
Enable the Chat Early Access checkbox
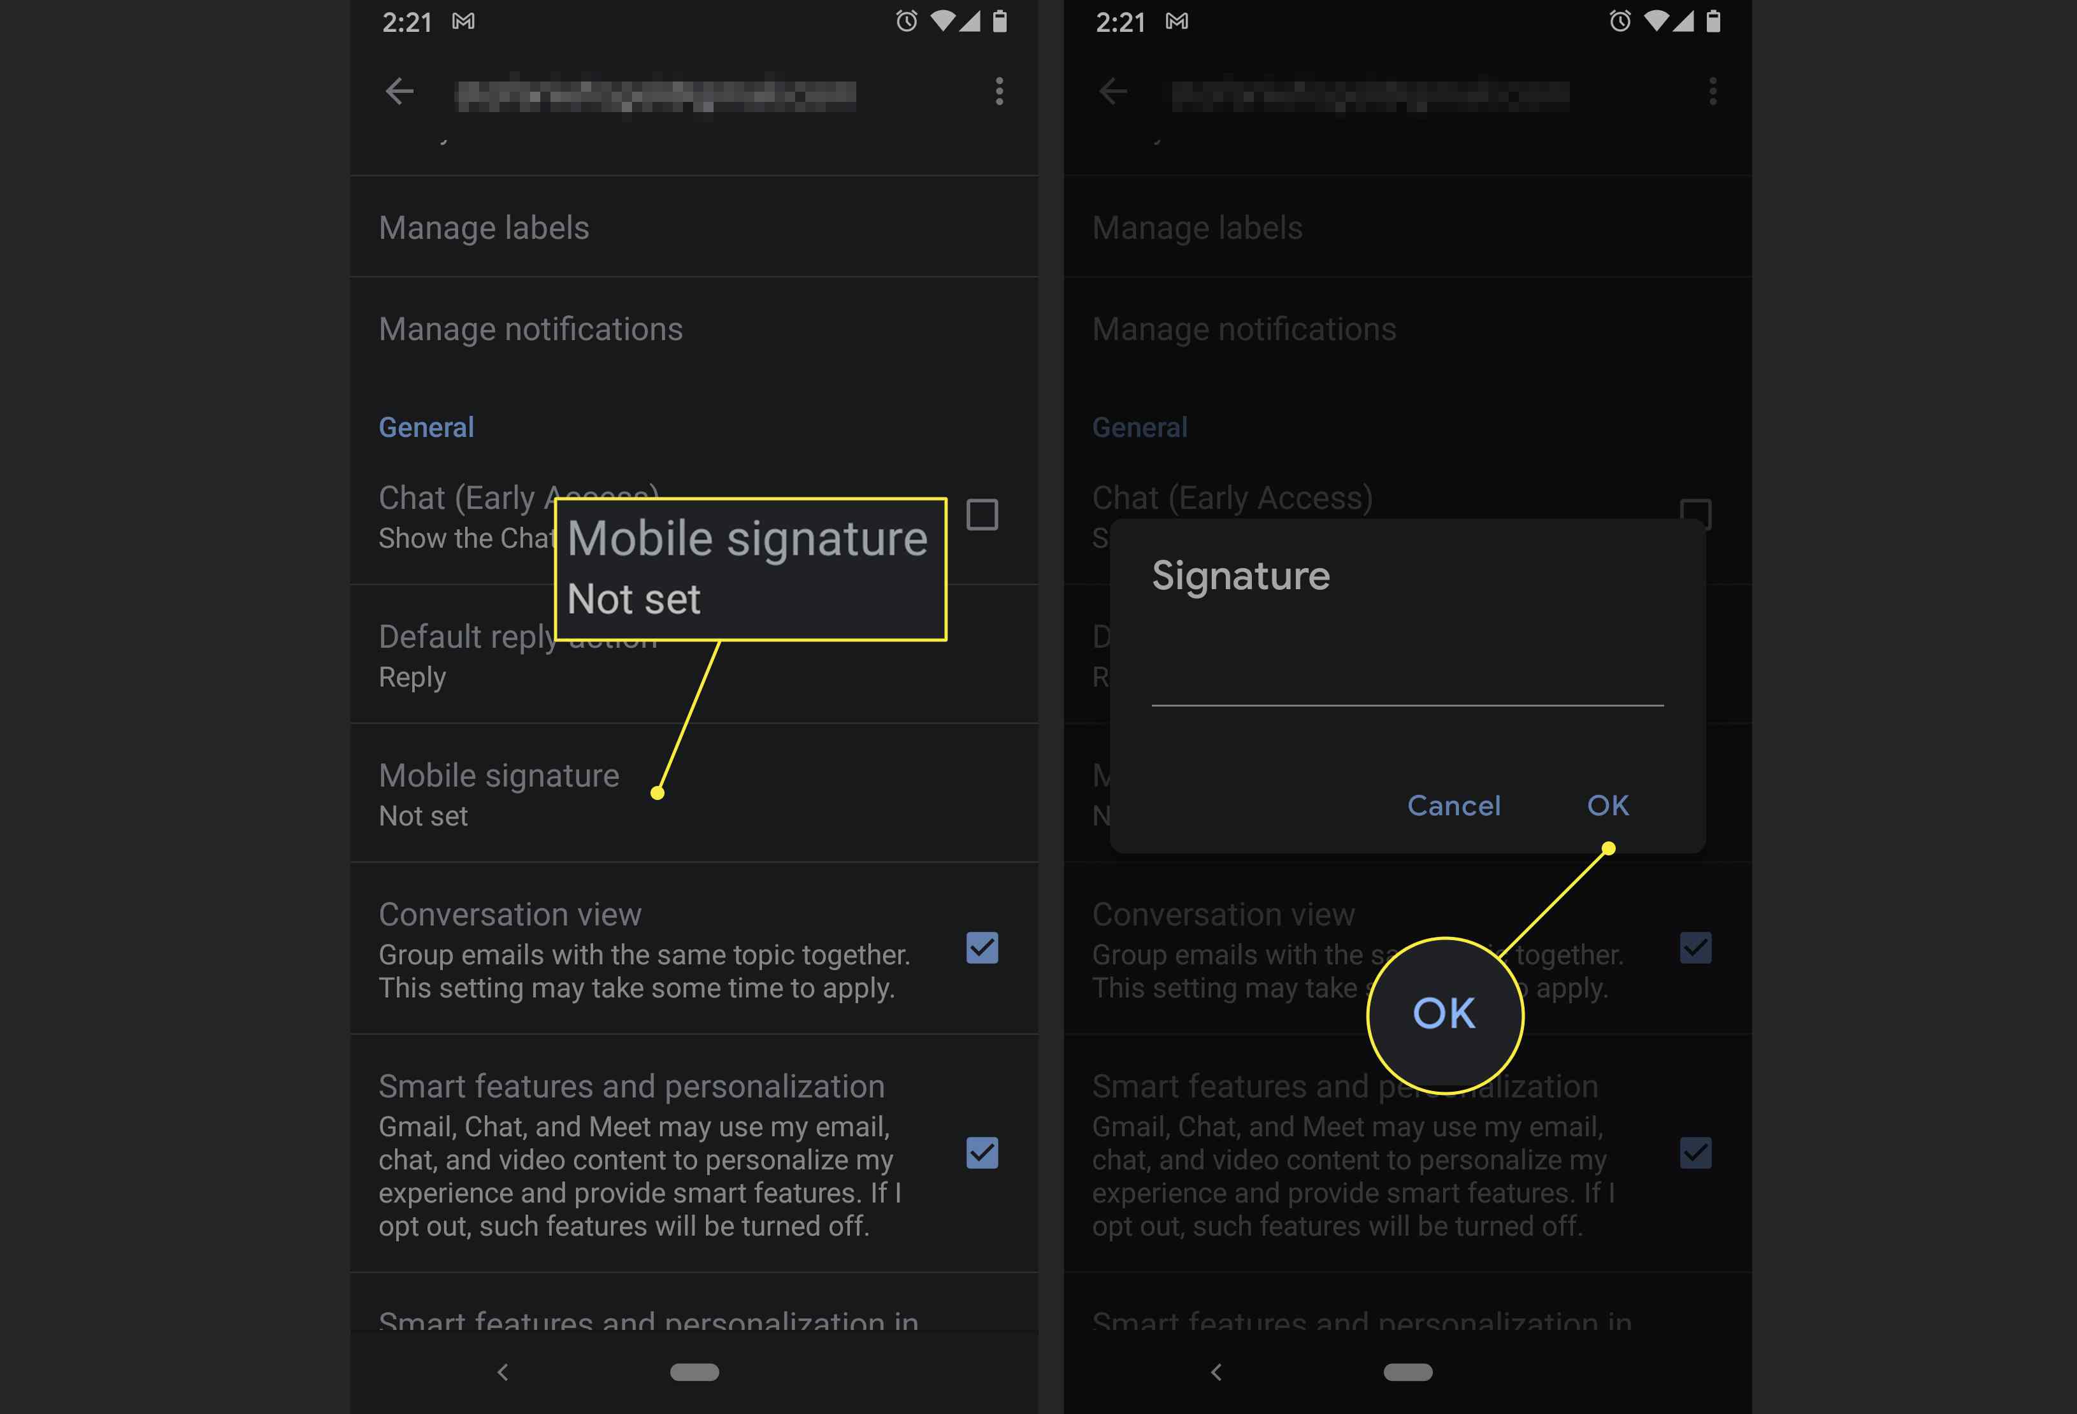click(983, 513)
